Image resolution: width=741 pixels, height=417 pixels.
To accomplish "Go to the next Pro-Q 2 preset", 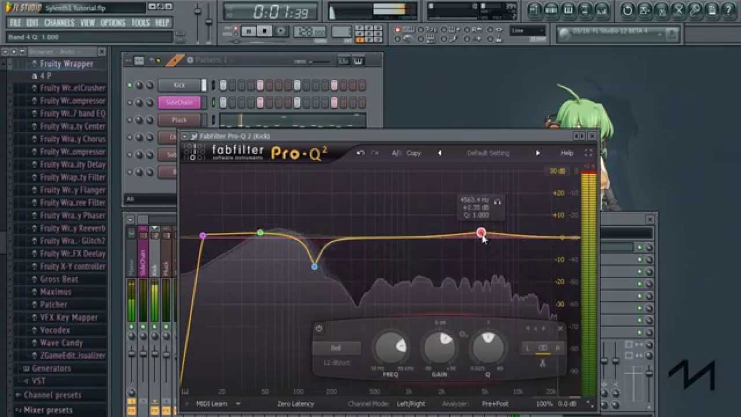I will pos(538,153).
